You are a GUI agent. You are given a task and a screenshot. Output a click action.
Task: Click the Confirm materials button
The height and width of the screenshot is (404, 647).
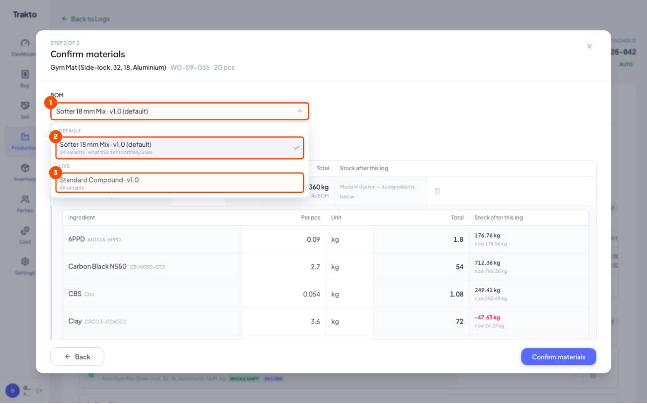[559, 357]
